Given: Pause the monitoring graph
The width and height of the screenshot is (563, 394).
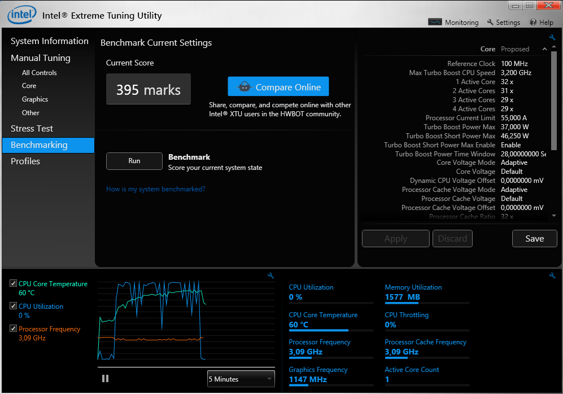Looking at the screenshot, I should pos(105,379).
